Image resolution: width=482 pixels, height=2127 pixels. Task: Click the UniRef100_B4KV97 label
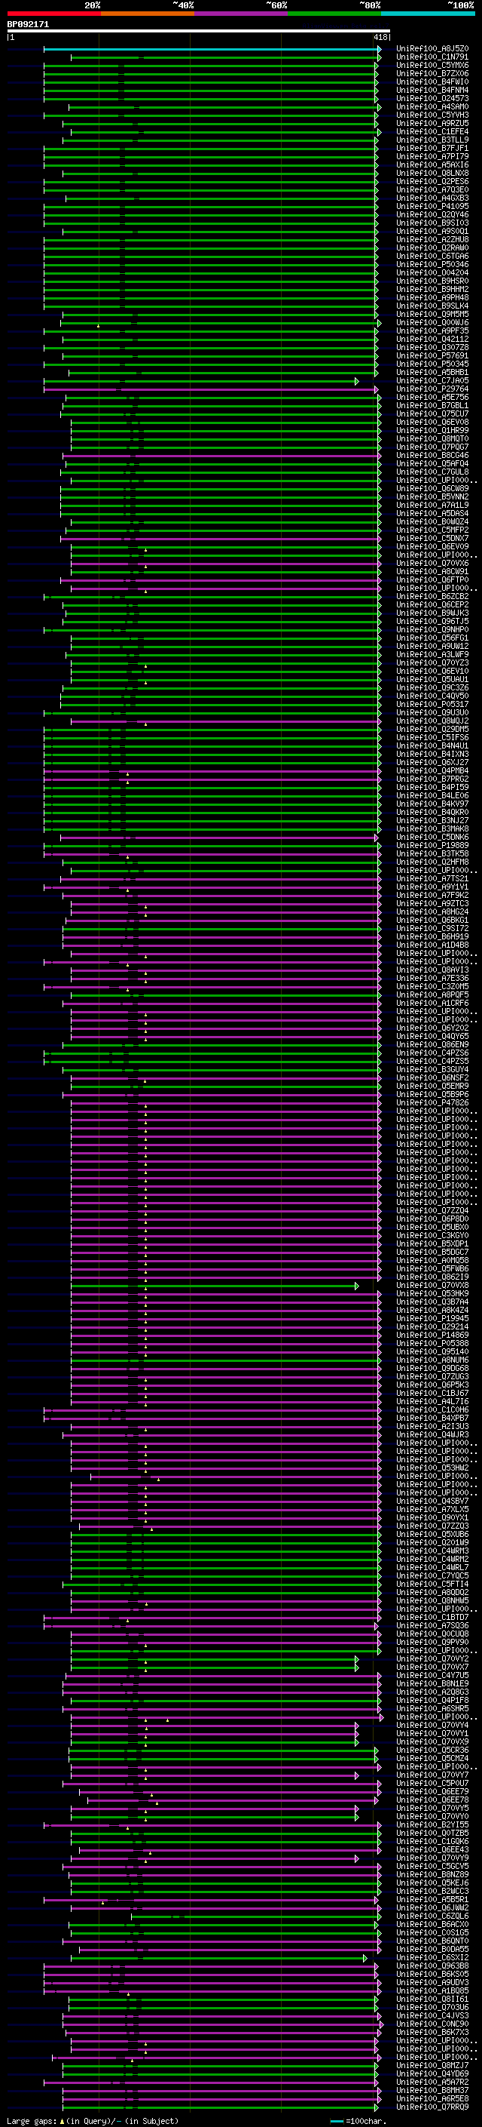pos(432,804)
